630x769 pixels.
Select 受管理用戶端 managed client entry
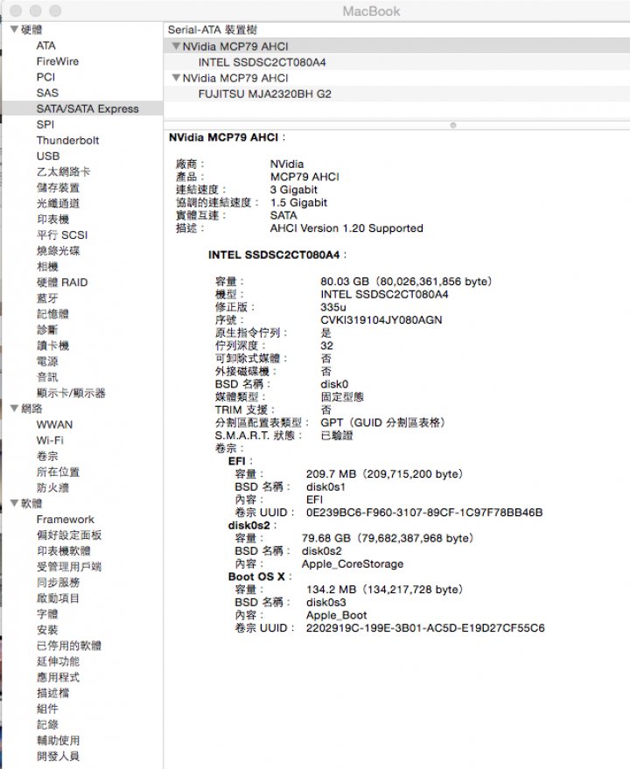[69, 566]
